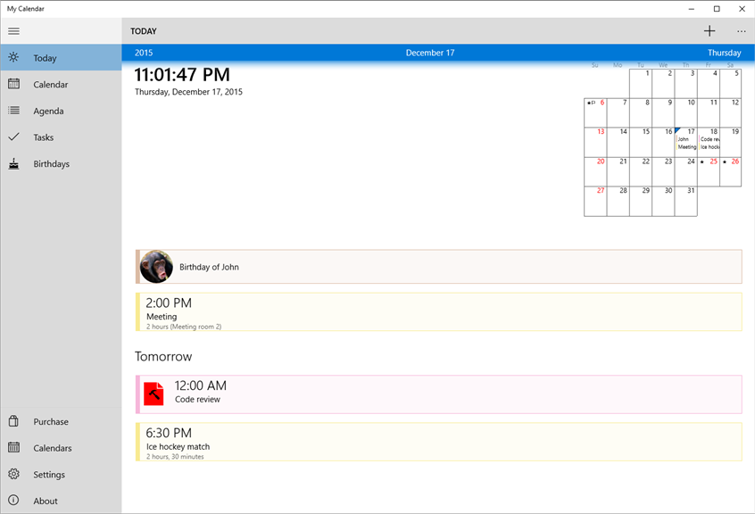Image resolution: width=755 pixels, height=514 pixels.
Task: Click the TODAY heading above the clock
Action: (x=144, y=30)
